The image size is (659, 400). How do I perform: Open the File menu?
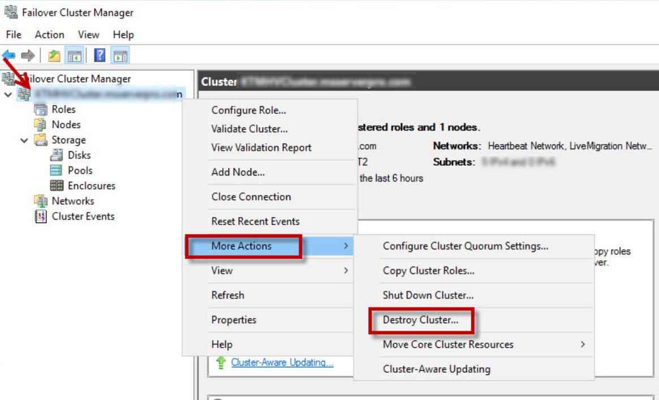pos(14,35)
